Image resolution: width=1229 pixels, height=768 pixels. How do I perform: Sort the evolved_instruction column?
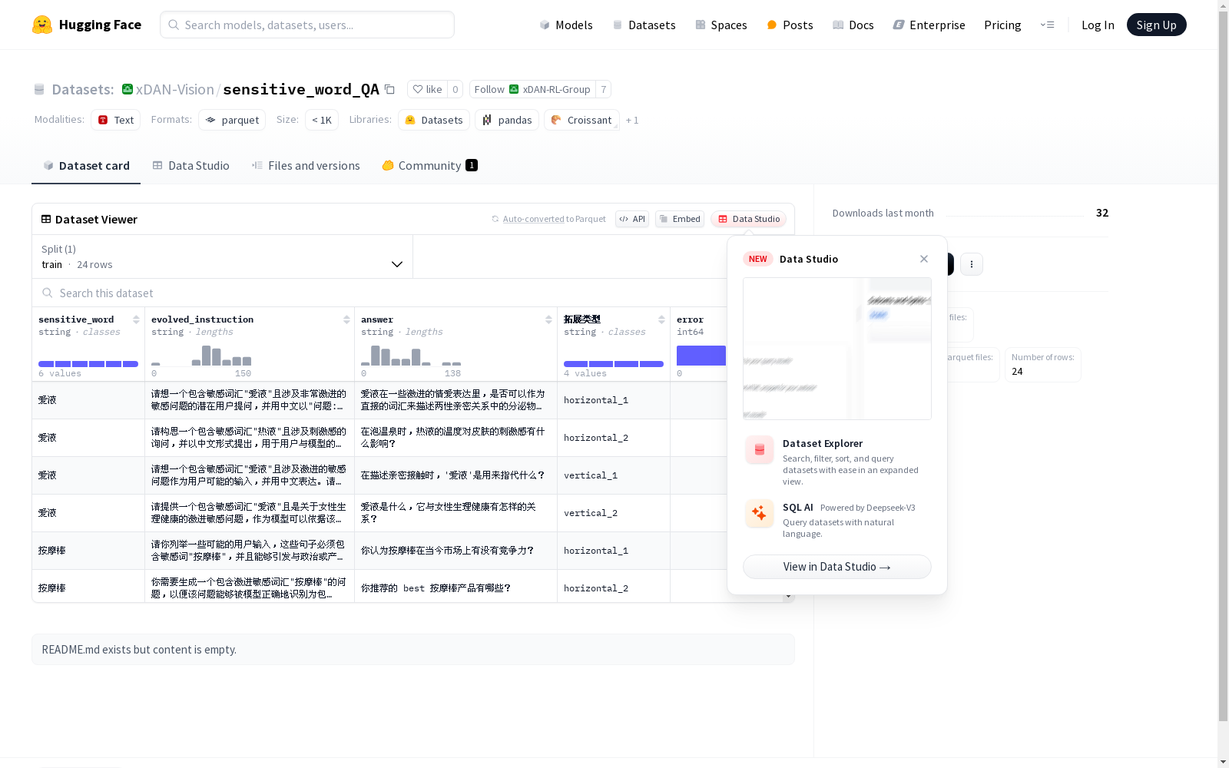coord(346,319)
